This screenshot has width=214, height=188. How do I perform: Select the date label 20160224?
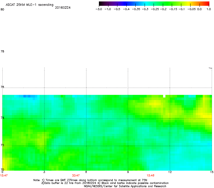point(63,8)
